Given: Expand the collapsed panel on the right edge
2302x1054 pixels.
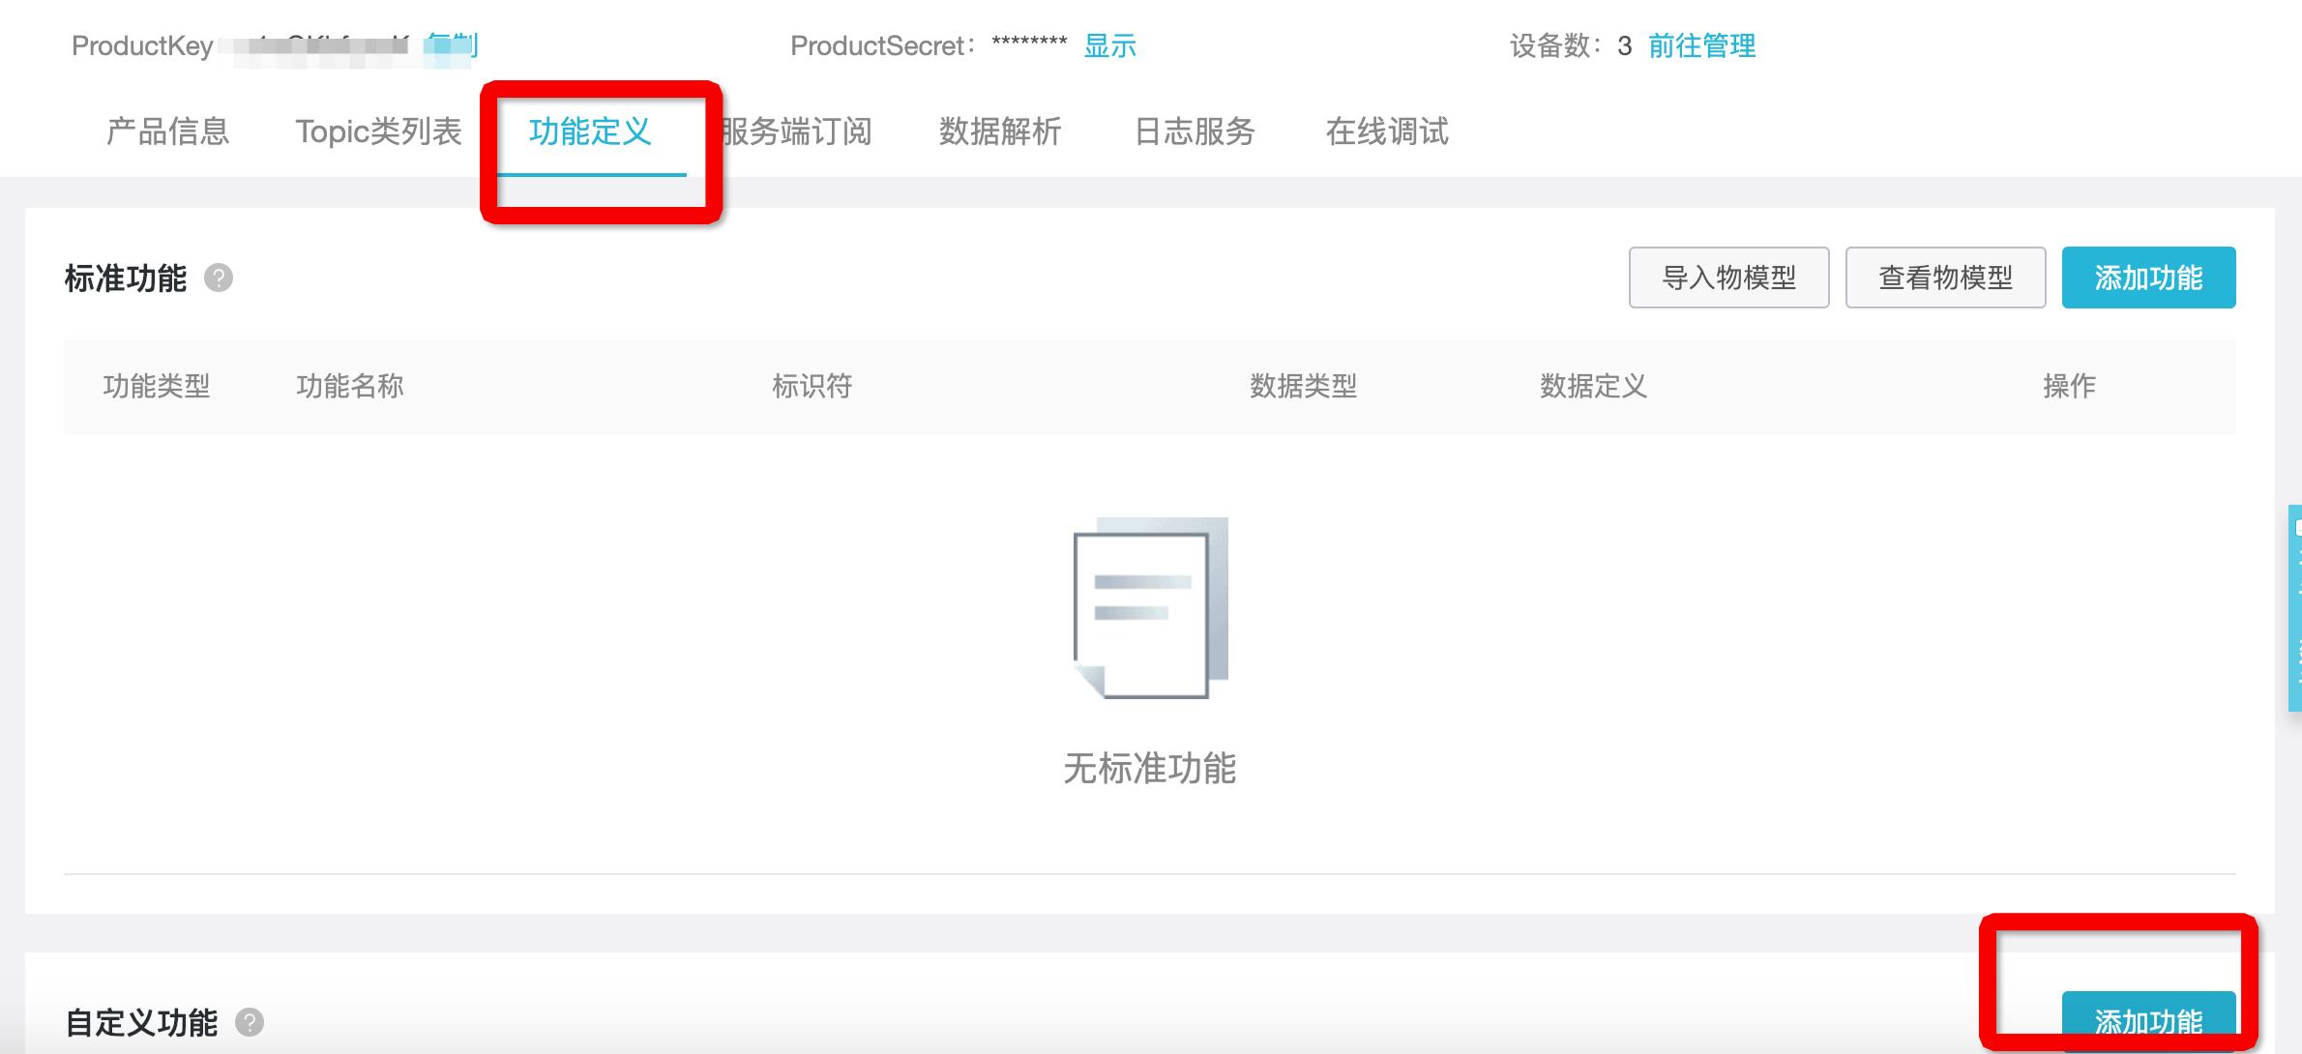Looking at the screenshot, I should (x=2293, y=609).
